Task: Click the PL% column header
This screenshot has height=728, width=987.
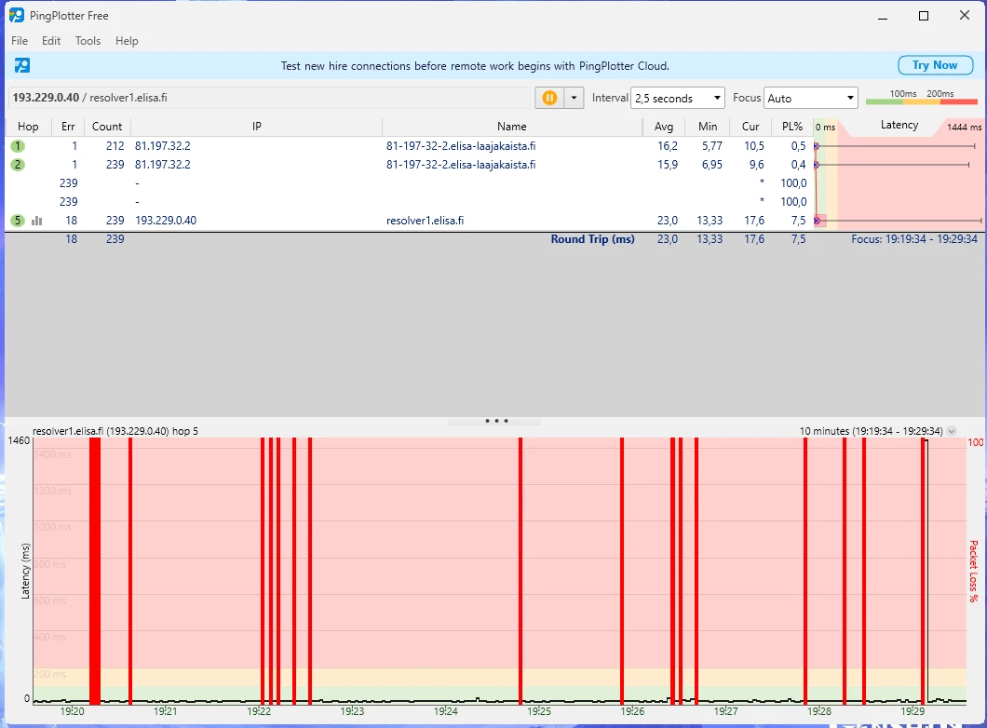Action: (x=791, y=127)
